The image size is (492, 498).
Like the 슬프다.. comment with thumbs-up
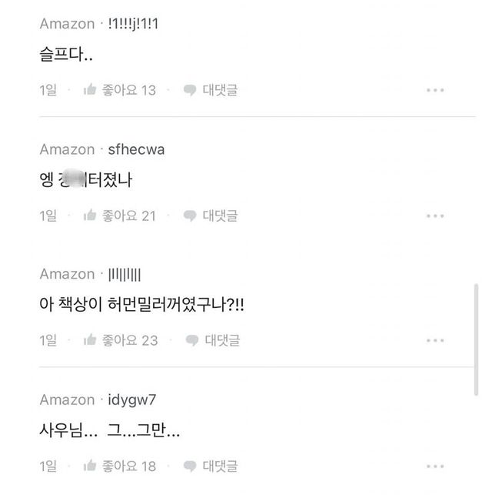click(x=90, y=90)
